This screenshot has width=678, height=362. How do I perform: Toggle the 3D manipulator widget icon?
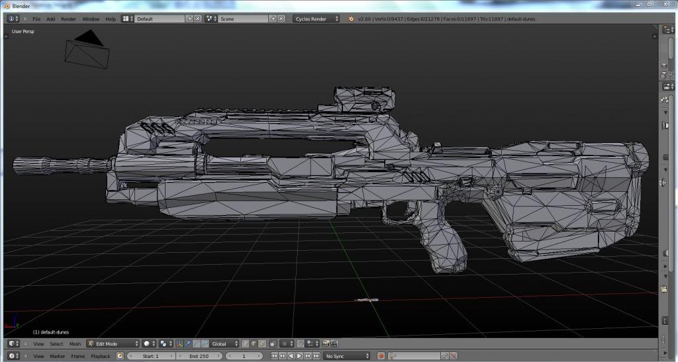(x=180, y=343)
